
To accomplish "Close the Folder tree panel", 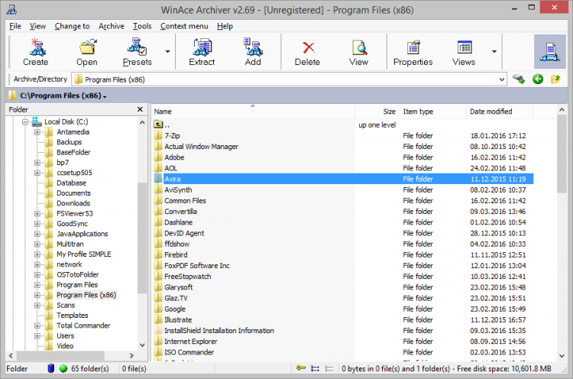I will 140,109.
